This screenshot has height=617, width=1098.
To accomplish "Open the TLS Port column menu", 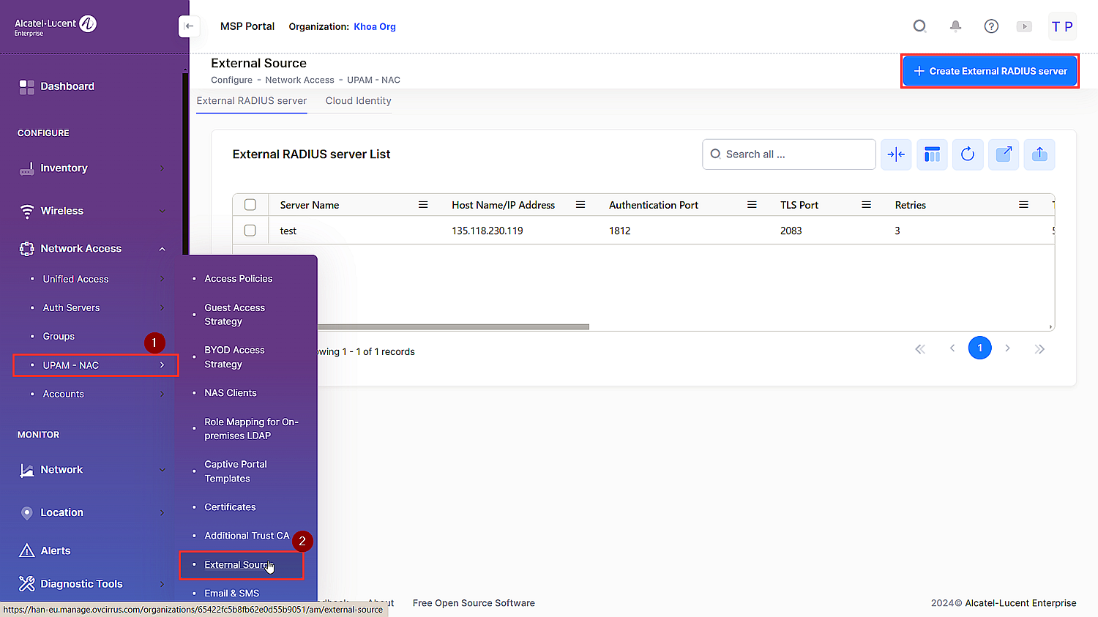I will [866, 205].
